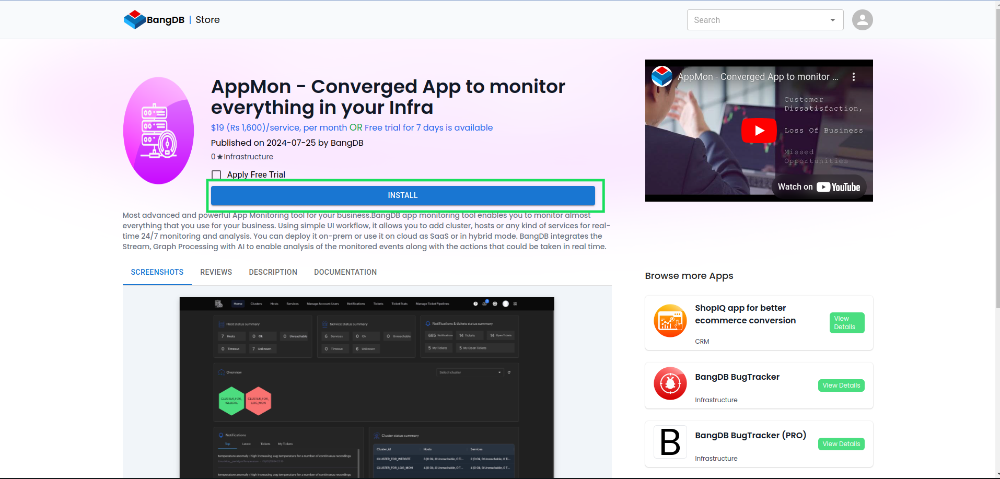Open BangDB BugTracker app icon
This screenshot has height=479, width=1000.
(670, 383)
